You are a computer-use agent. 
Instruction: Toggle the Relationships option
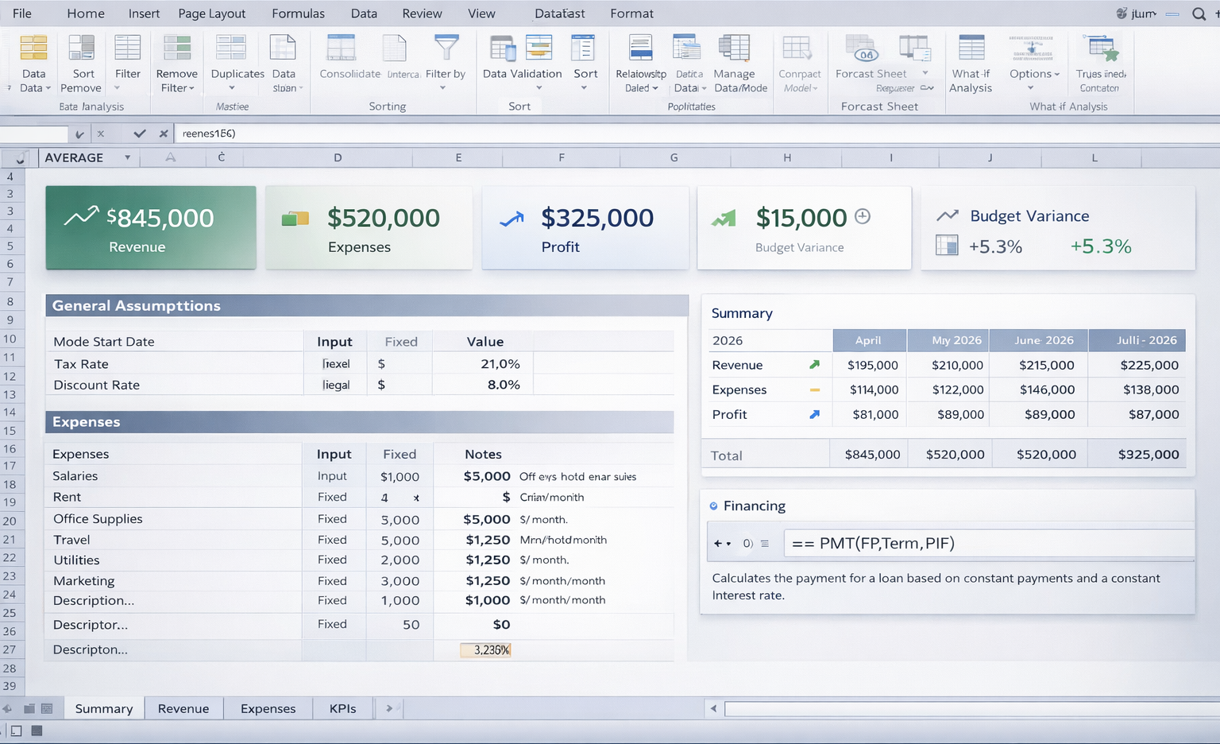click(x=639, y=60)
